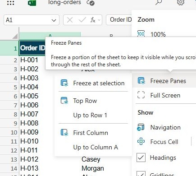Screen dimensions: 196x176
Task: Click the Top Row freeze icon
Action: point(64,101)
